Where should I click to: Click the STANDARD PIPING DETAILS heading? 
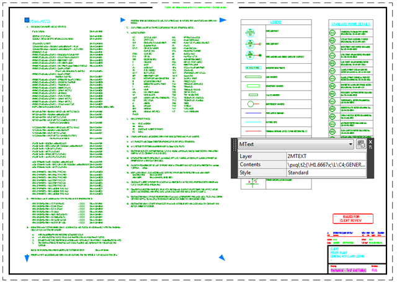(x=351, y=24)
